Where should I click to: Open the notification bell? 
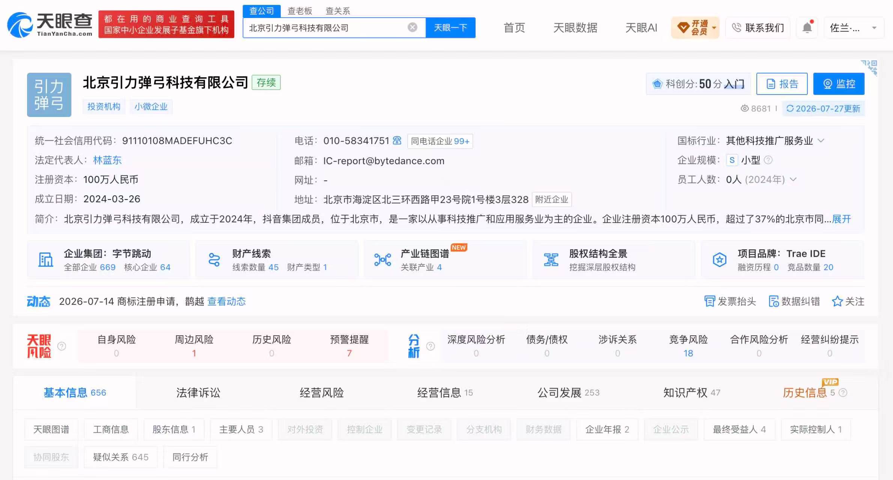[807, 27]
